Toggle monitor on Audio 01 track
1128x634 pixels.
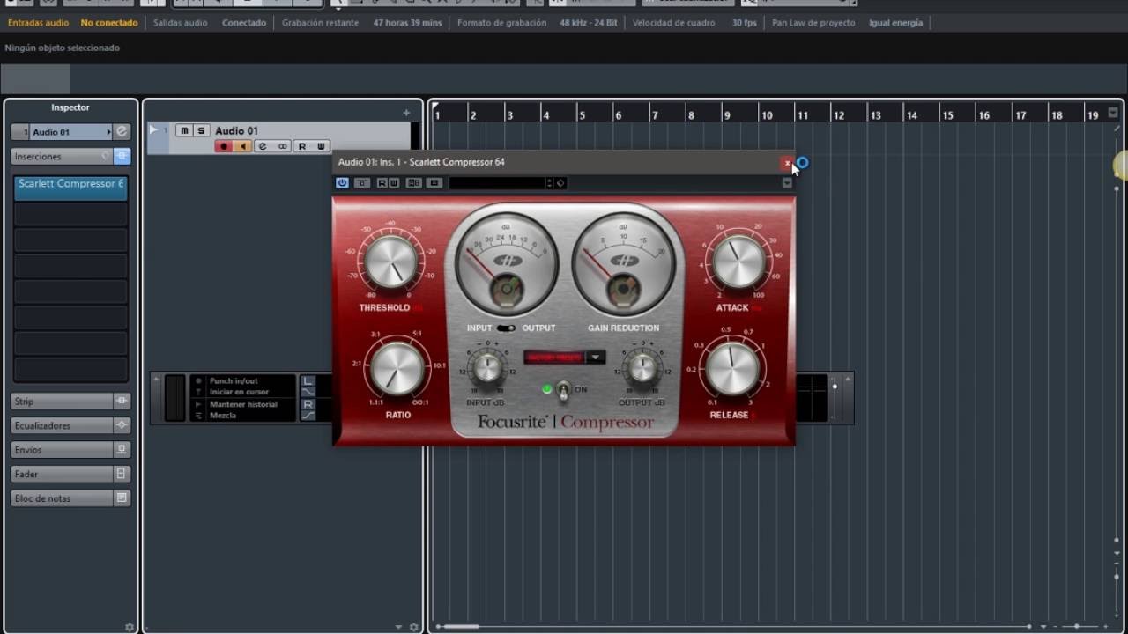(241, 146)
